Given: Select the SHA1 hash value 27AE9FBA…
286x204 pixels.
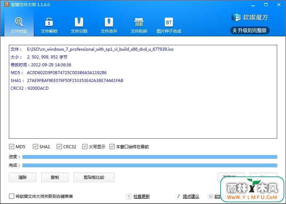Looking at the screenshot, I should point(75,81).
